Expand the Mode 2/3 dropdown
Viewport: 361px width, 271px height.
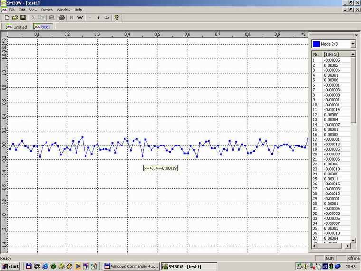tap(352, 44)
